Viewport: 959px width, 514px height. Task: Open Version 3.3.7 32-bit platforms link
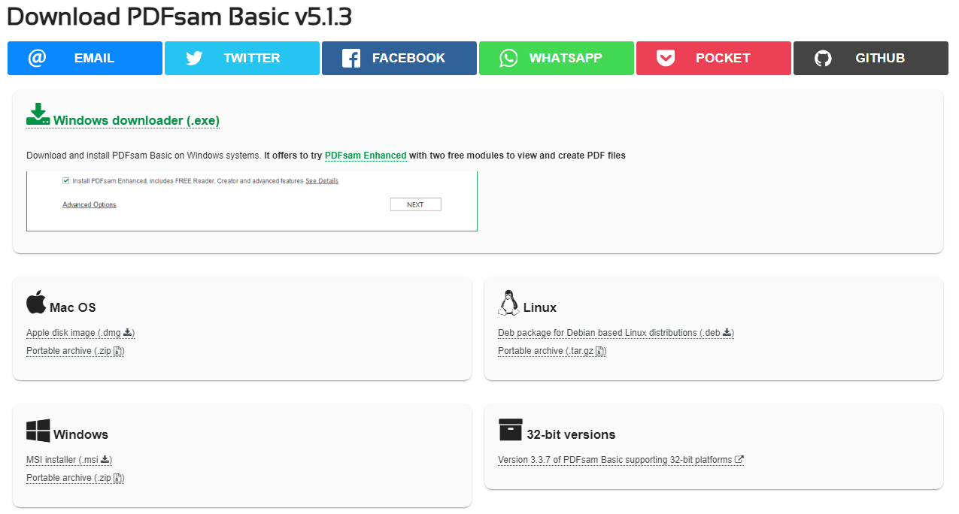tap(621, 460)
